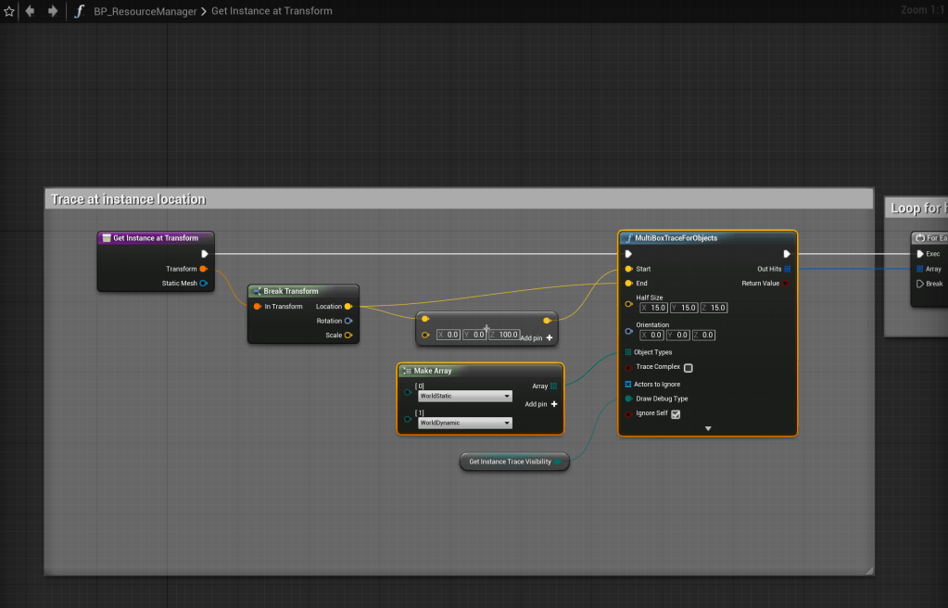Open the WorldDynamic object type dropdown
The image size is (948, 608).
click(464, 423)
